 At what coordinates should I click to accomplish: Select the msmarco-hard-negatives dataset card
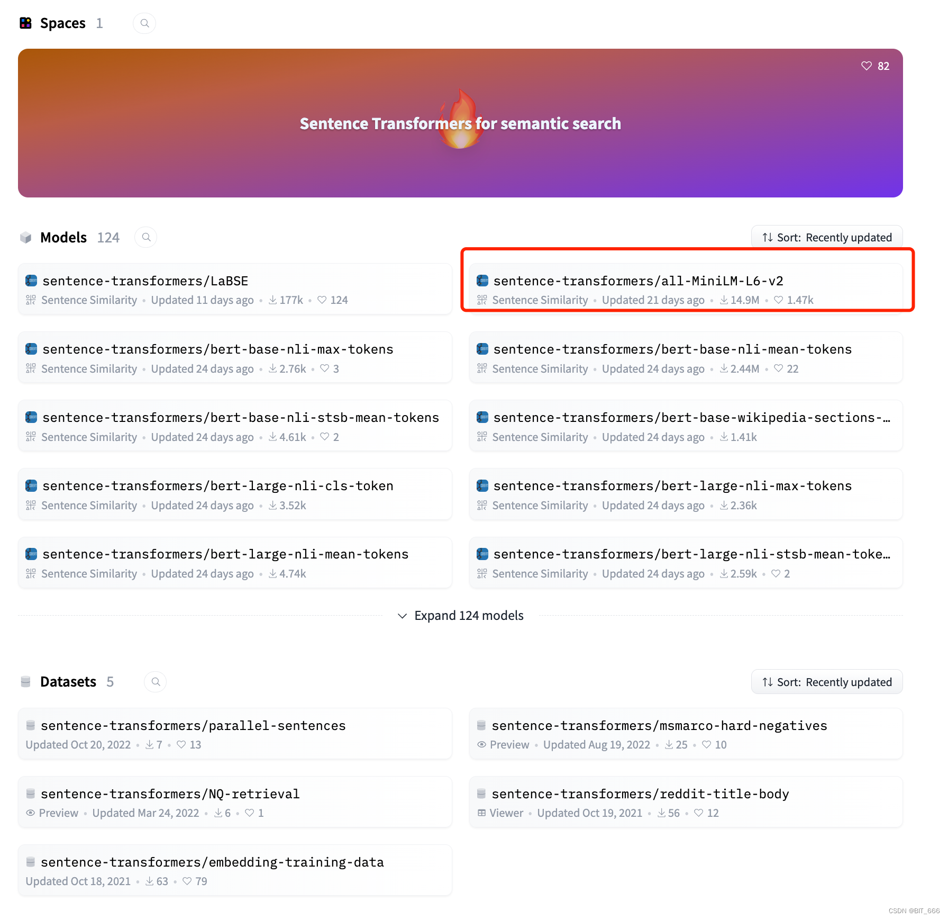coord(659,726)
